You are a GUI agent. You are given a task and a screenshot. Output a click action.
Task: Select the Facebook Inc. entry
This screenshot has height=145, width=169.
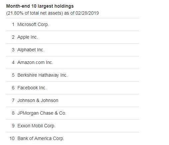(x=32, y=88)
